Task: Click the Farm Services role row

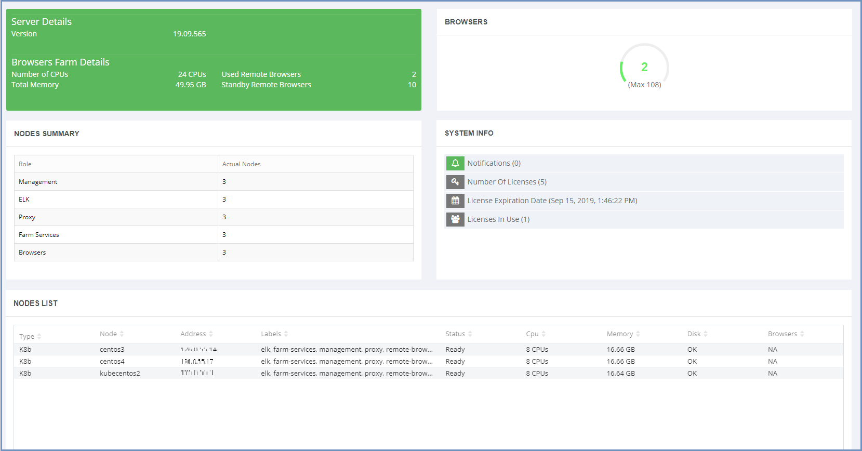Action: click(x=214, y=235)
